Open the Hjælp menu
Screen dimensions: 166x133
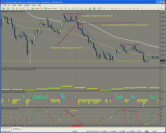tap(39, 5)
